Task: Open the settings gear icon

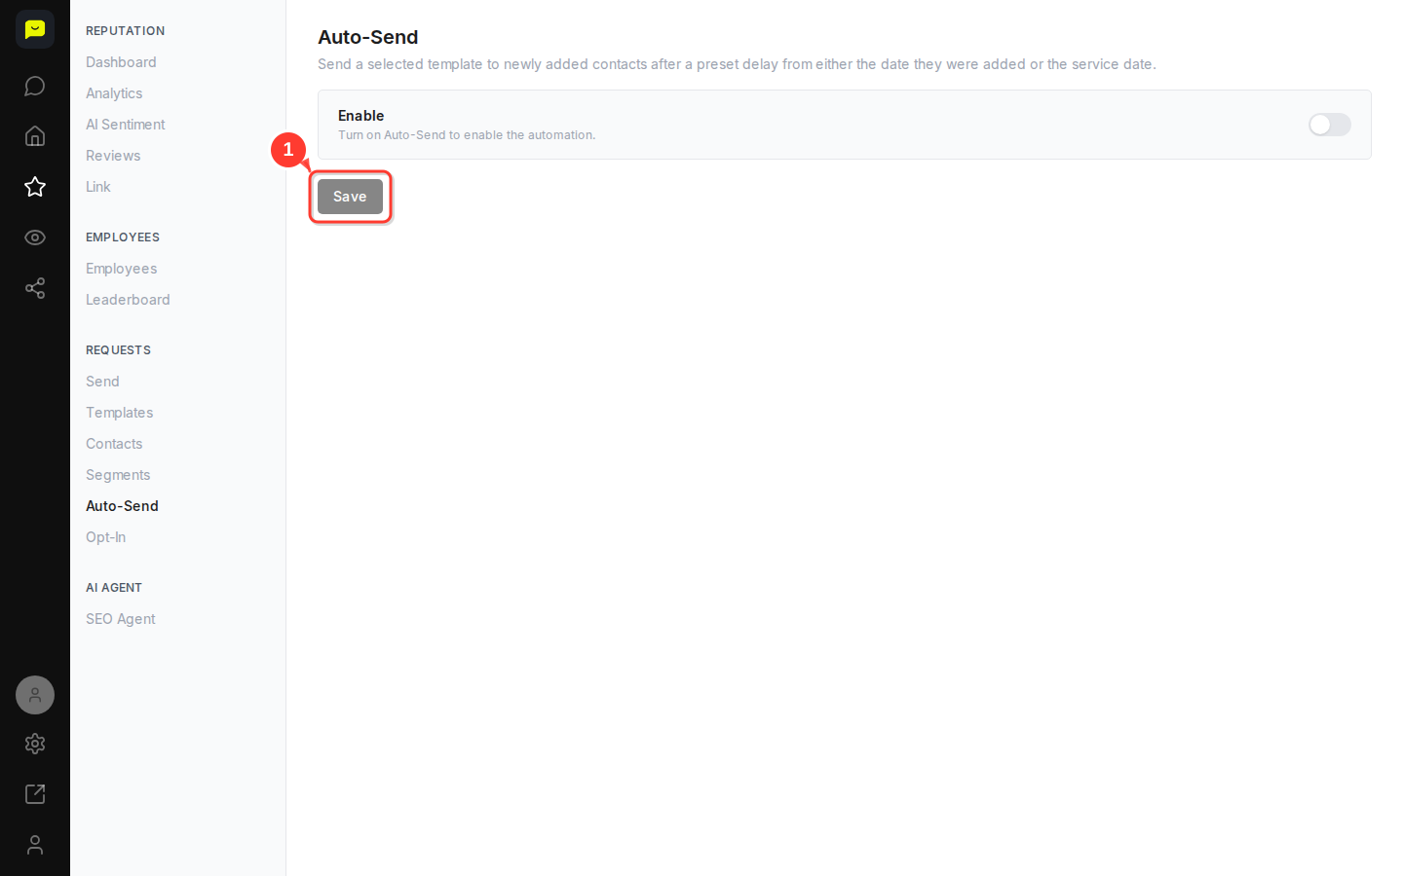Action: (x=35, y=744)
